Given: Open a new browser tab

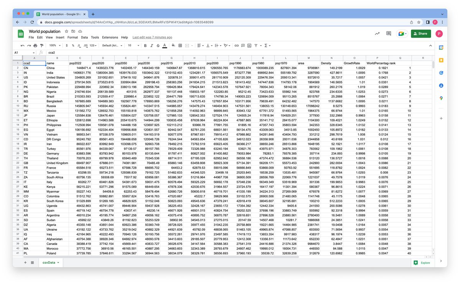Looking at the screenshot, I should coord(93,14).
